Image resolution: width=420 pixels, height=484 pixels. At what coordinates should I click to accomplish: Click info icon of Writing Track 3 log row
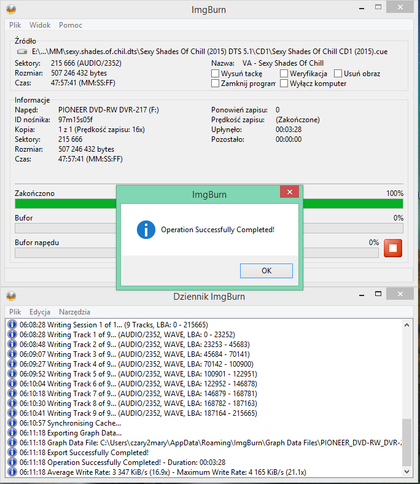12,354
